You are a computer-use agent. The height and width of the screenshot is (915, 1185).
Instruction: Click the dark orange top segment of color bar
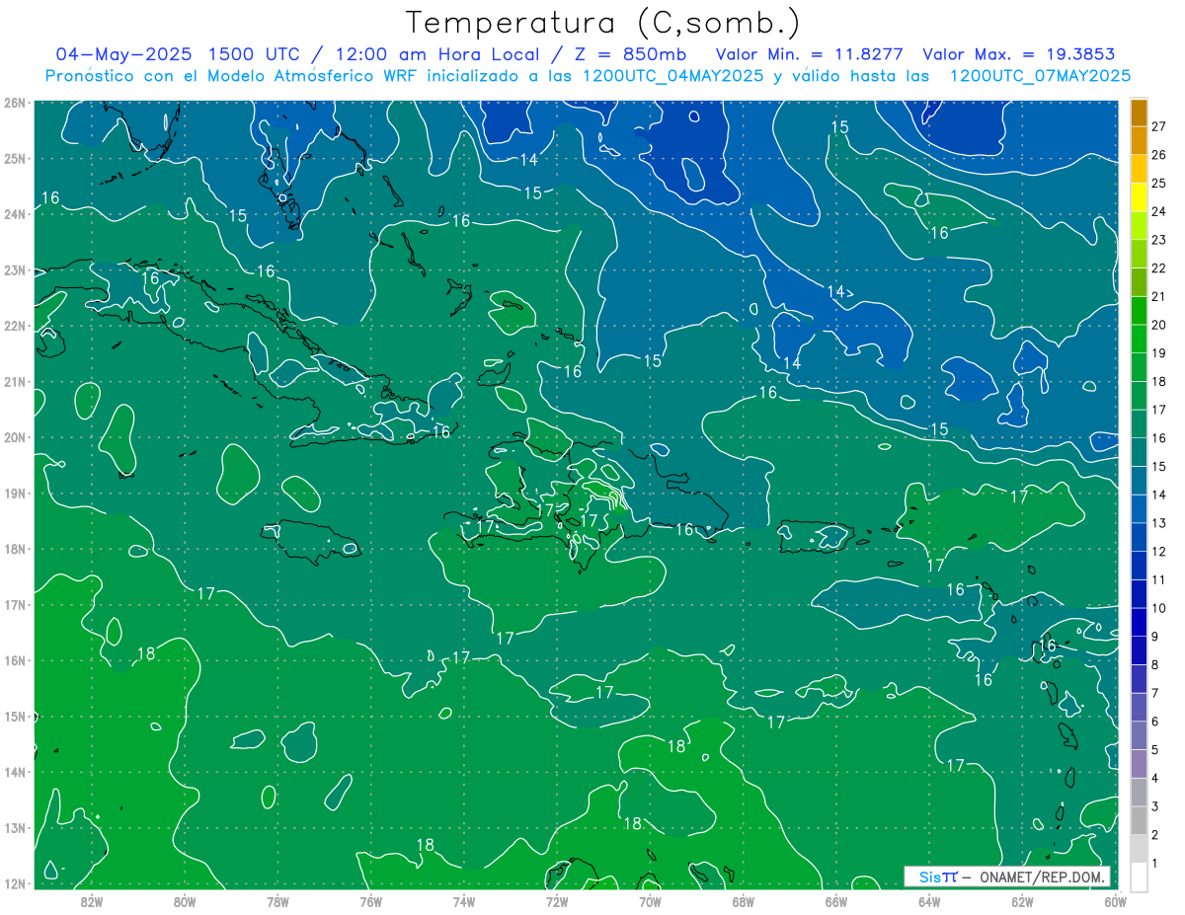click(1139, 113)
